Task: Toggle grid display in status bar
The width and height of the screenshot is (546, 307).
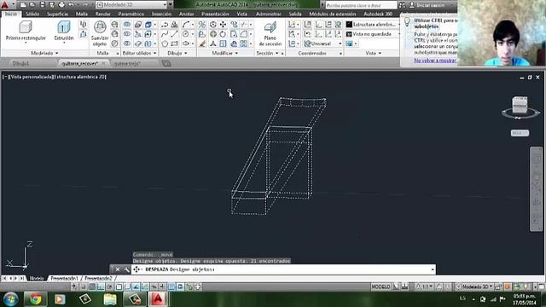Action: click(x=92, y=287)
